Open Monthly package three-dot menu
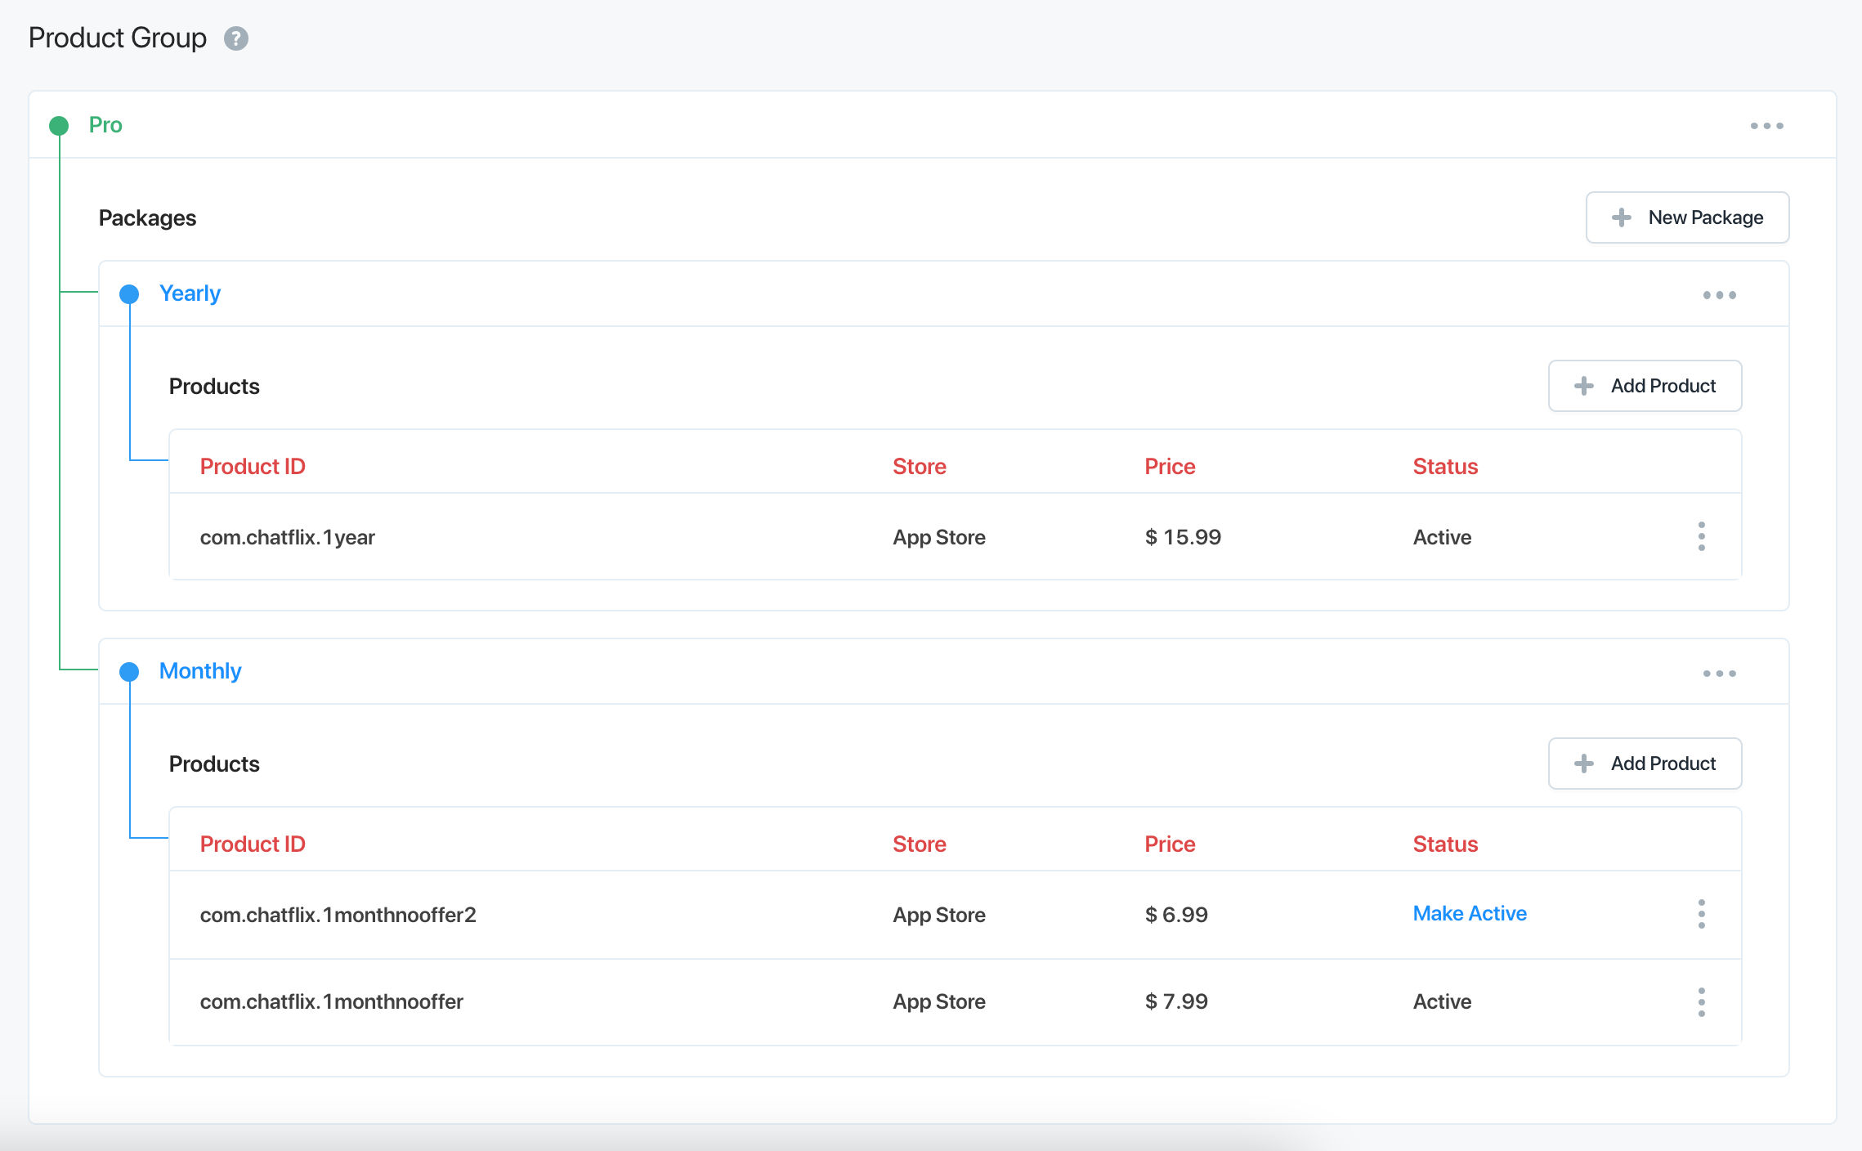This screenshot has height=1151, width=1862. 1719,674
